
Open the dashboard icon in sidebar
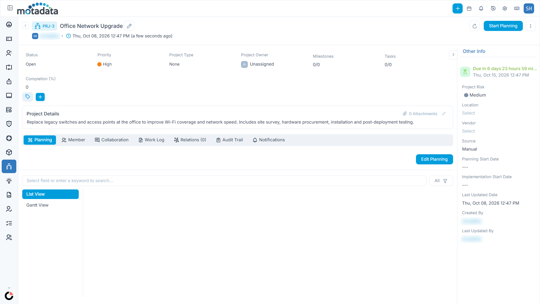tap(9, 24)
